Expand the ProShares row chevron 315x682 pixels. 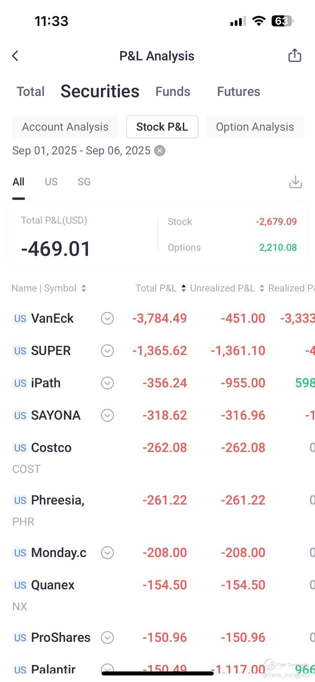(x=107, y=638)
